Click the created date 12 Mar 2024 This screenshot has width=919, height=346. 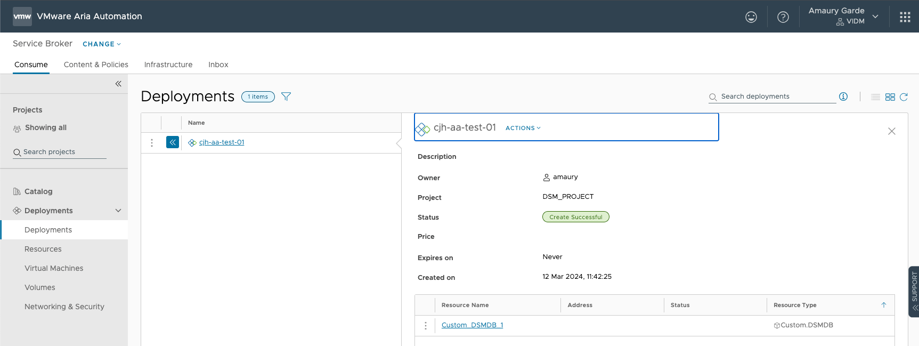tap(577, 277)
